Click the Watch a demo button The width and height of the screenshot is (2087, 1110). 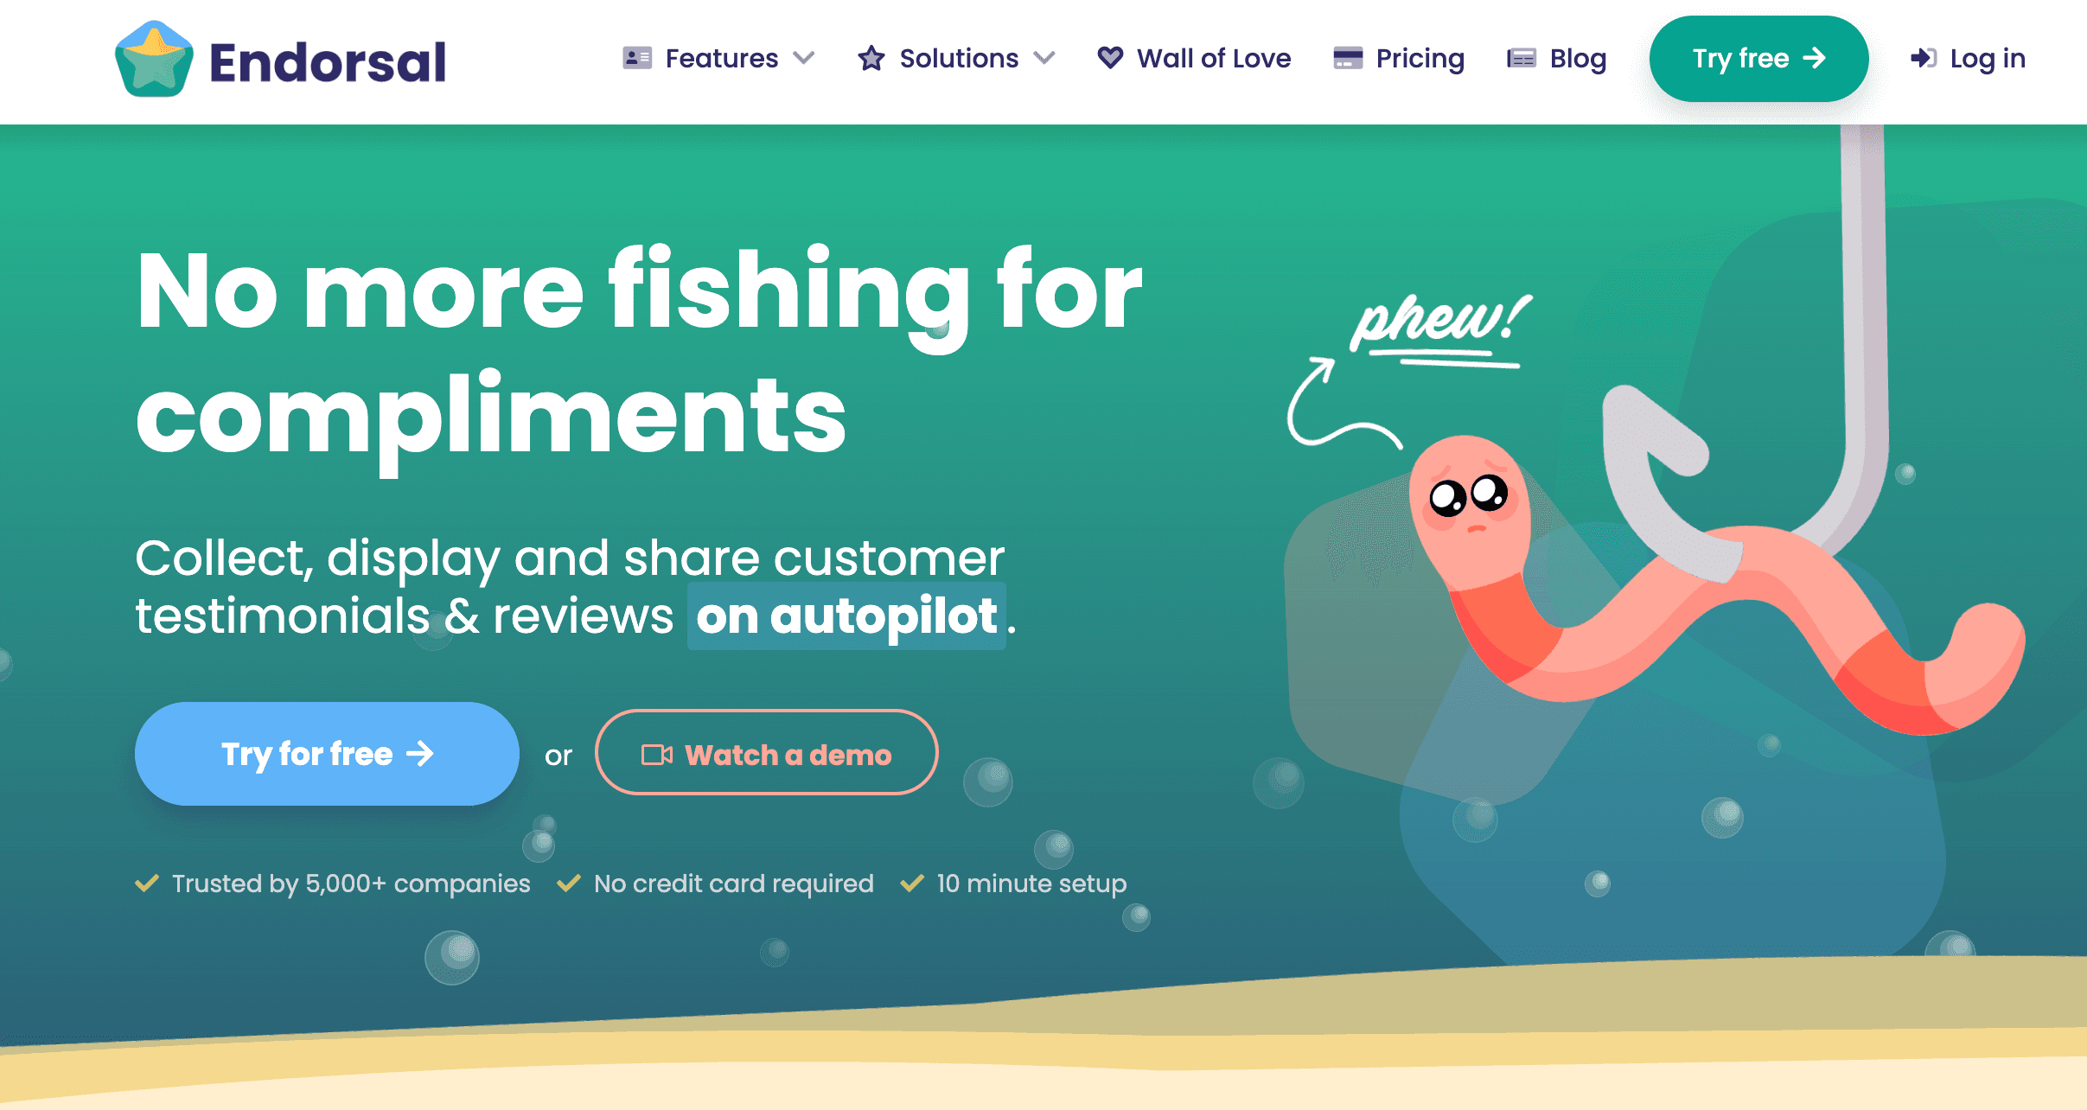click(x=766, y=752)
